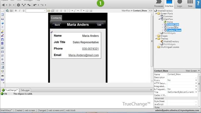Show more widgets via toolbox overflow arrow
This screenshot has height=113, width=201.
point(3,83)
